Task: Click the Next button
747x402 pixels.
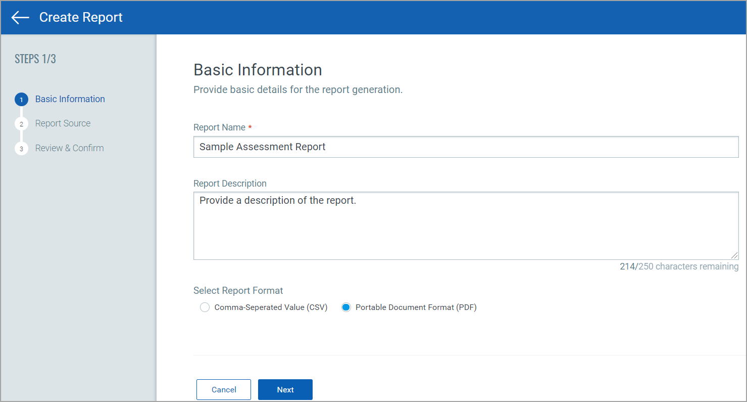Action: click(x=285, y=389)
